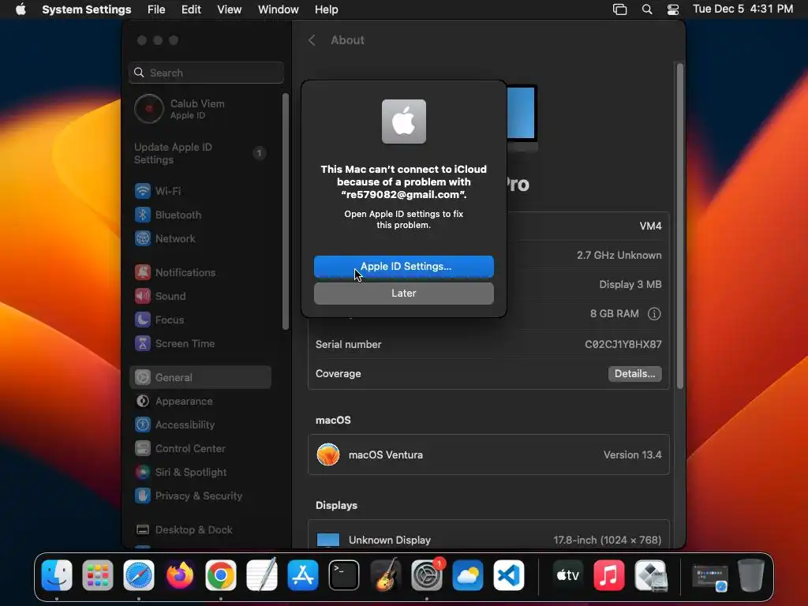This screenshot has width=808, height=606.
Task: Open Music from the Dock
Action: click(609, 575)
